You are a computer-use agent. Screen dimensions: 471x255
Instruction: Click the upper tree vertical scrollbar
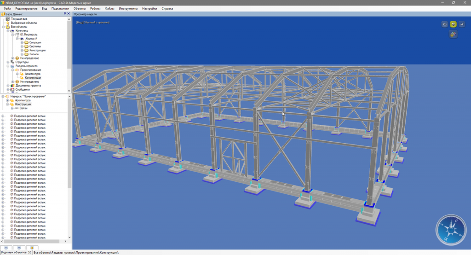coord(69,55)
